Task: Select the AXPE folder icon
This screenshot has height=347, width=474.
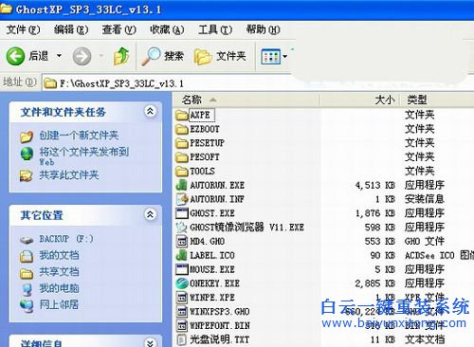Action: pyautogui.click(x=182, y=115)
